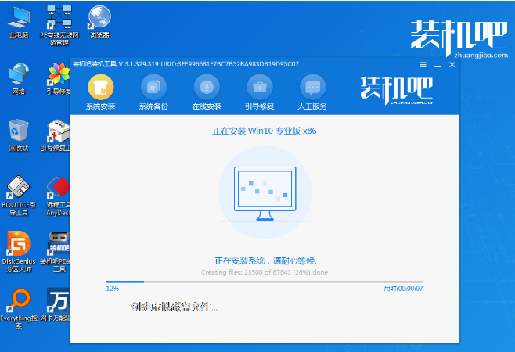The image size is (515, 352).
Task: Click the installation progress bar
Action: (265, 282)
